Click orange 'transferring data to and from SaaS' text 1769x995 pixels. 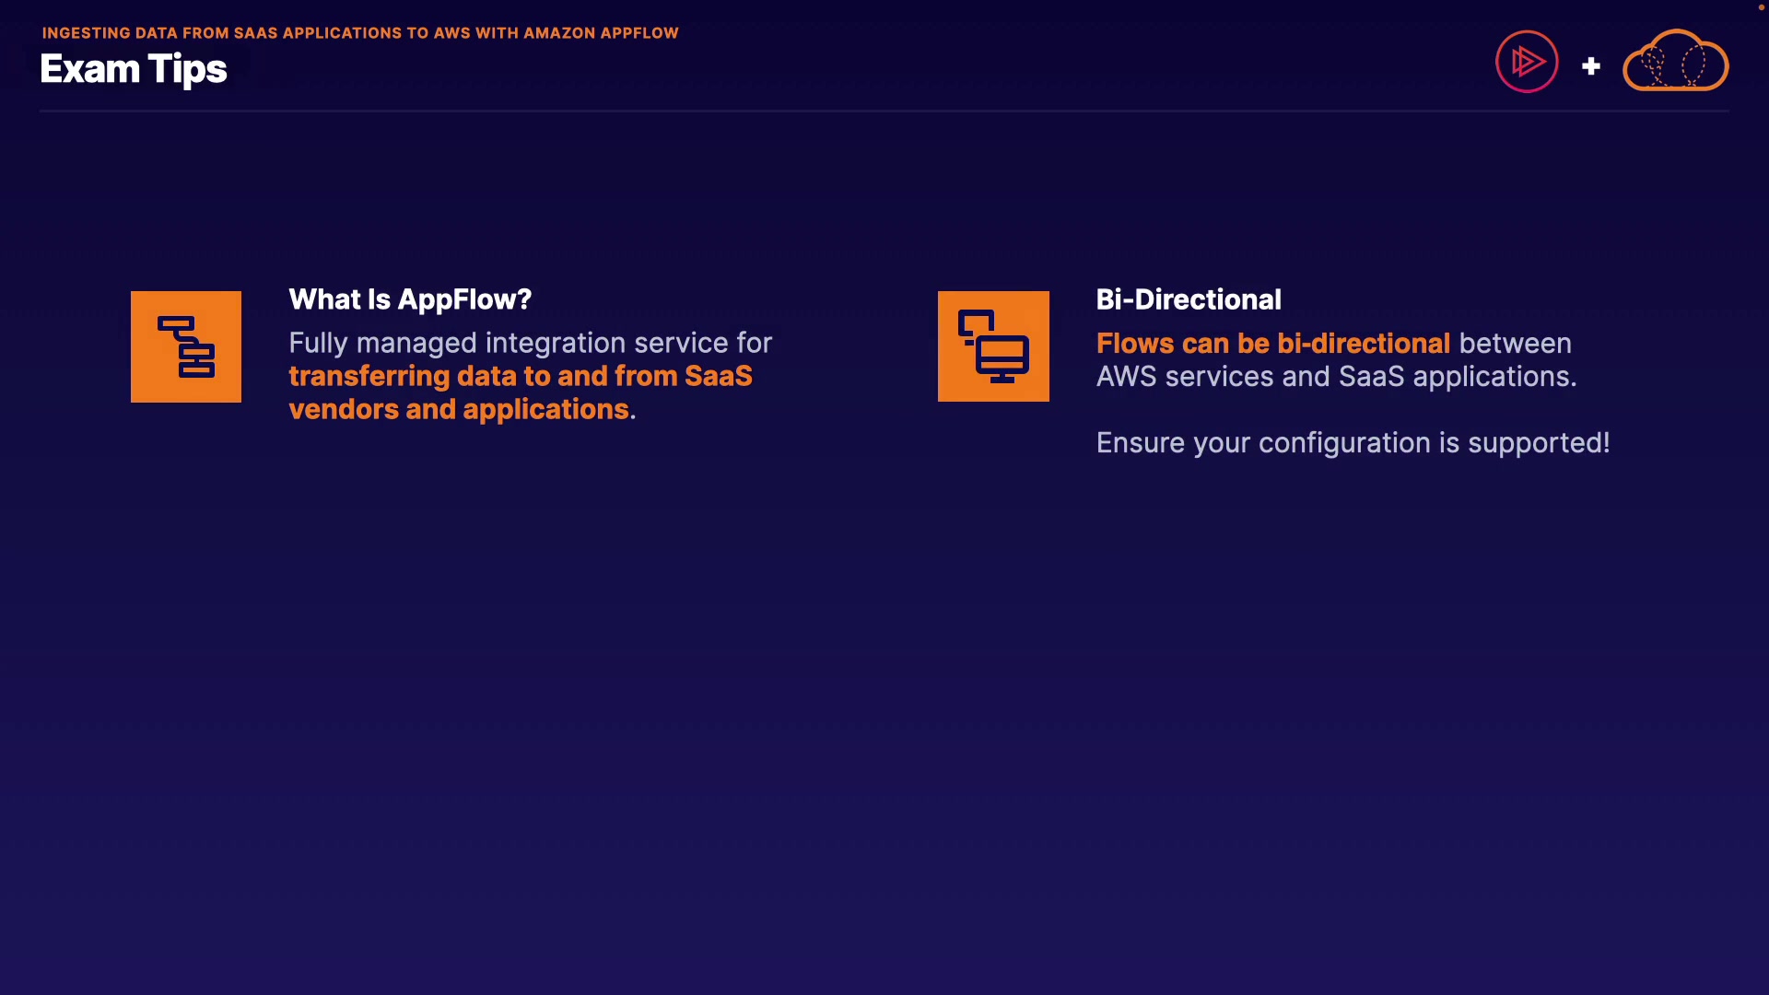[521, 376]
